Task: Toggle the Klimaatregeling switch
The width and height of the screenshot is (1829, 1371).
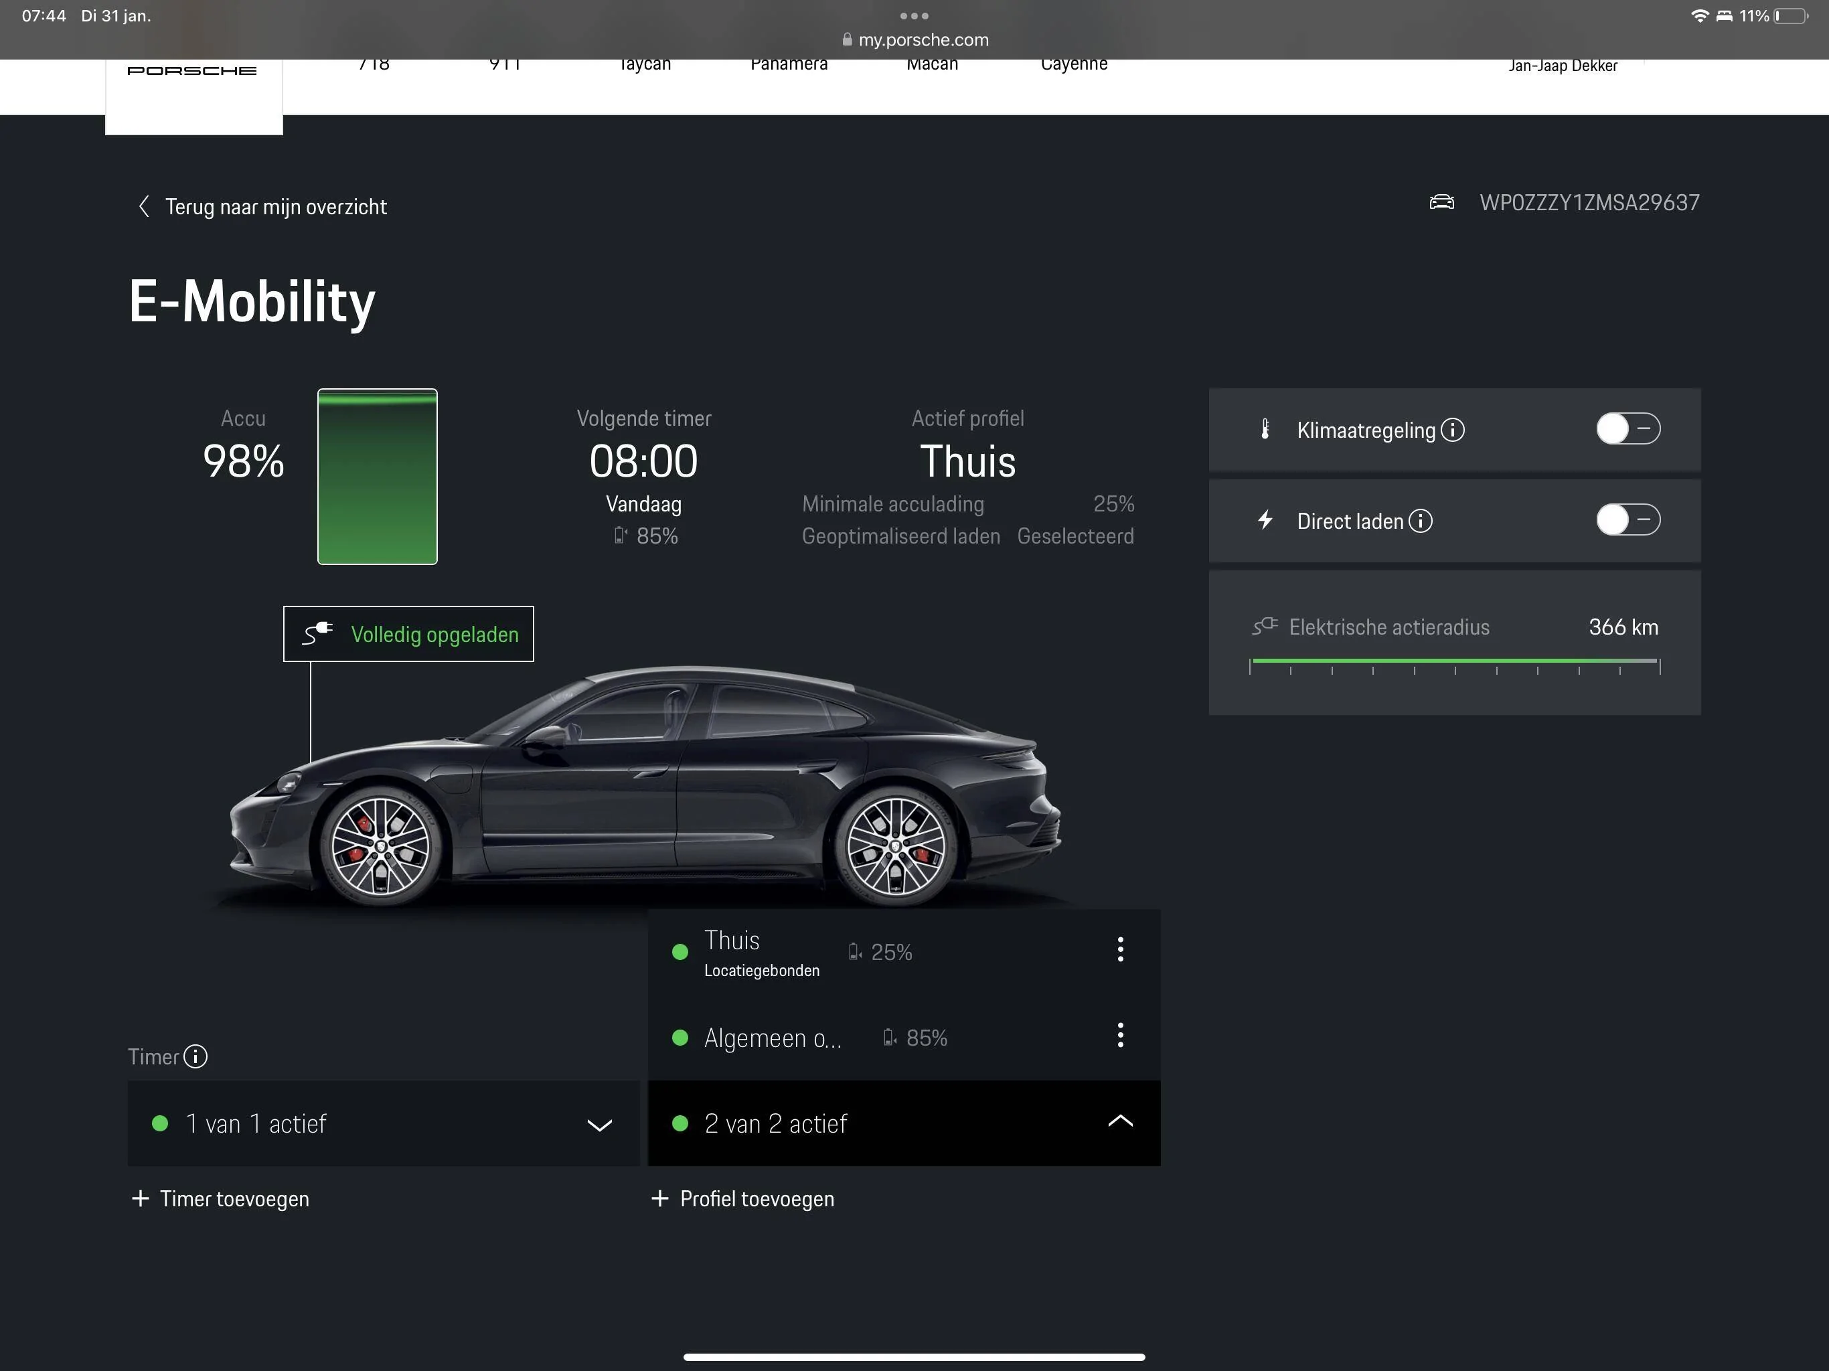Action: coord(1628,428)
